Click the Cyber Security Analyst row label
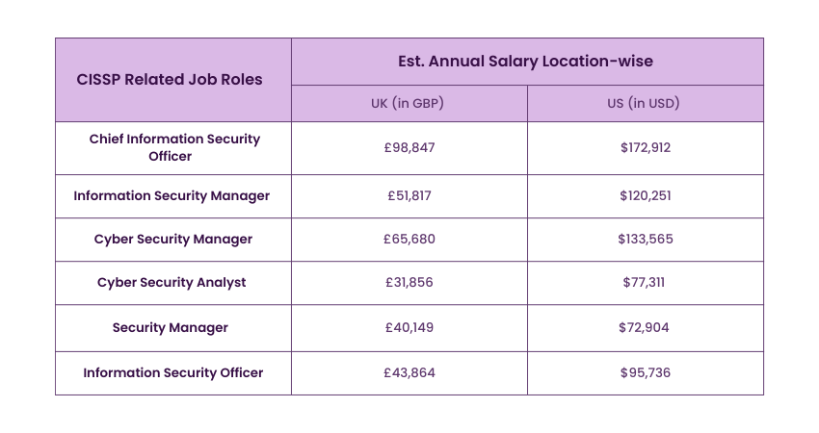 coord(172,282)
